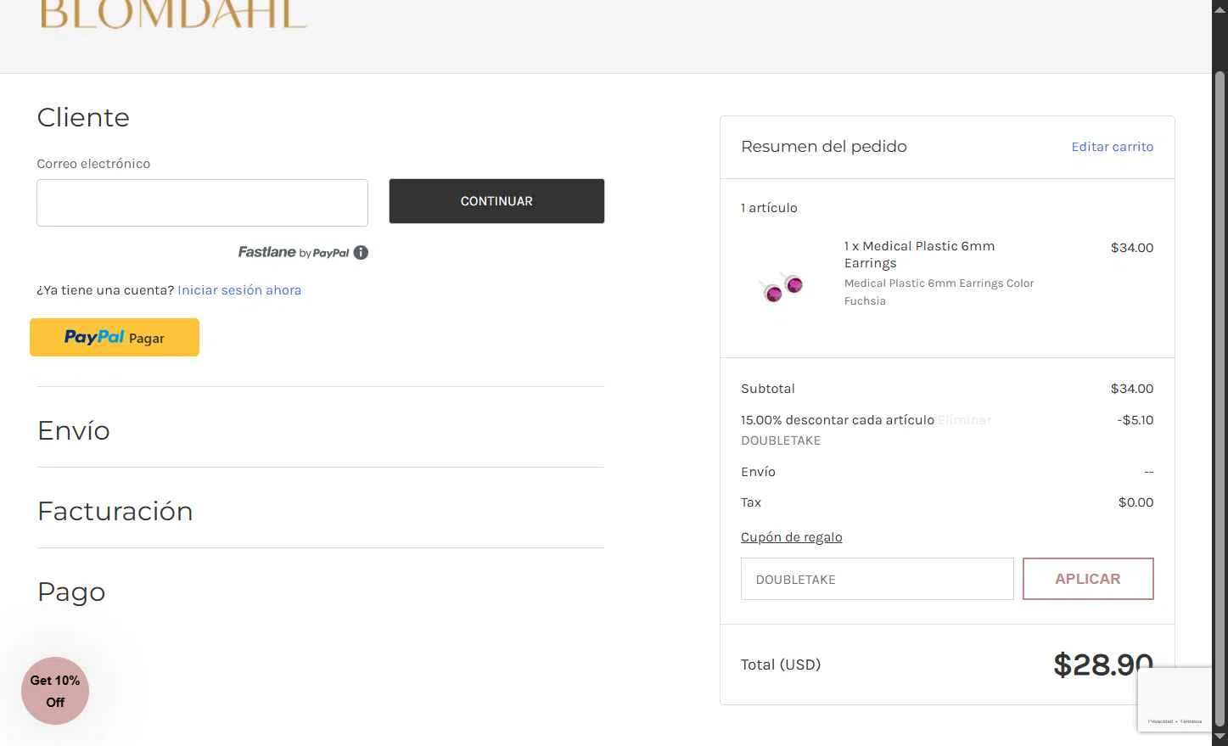Open the Blomdahl logo homepage
This screenshot has height=746, width=1228.
coord(173,14)
